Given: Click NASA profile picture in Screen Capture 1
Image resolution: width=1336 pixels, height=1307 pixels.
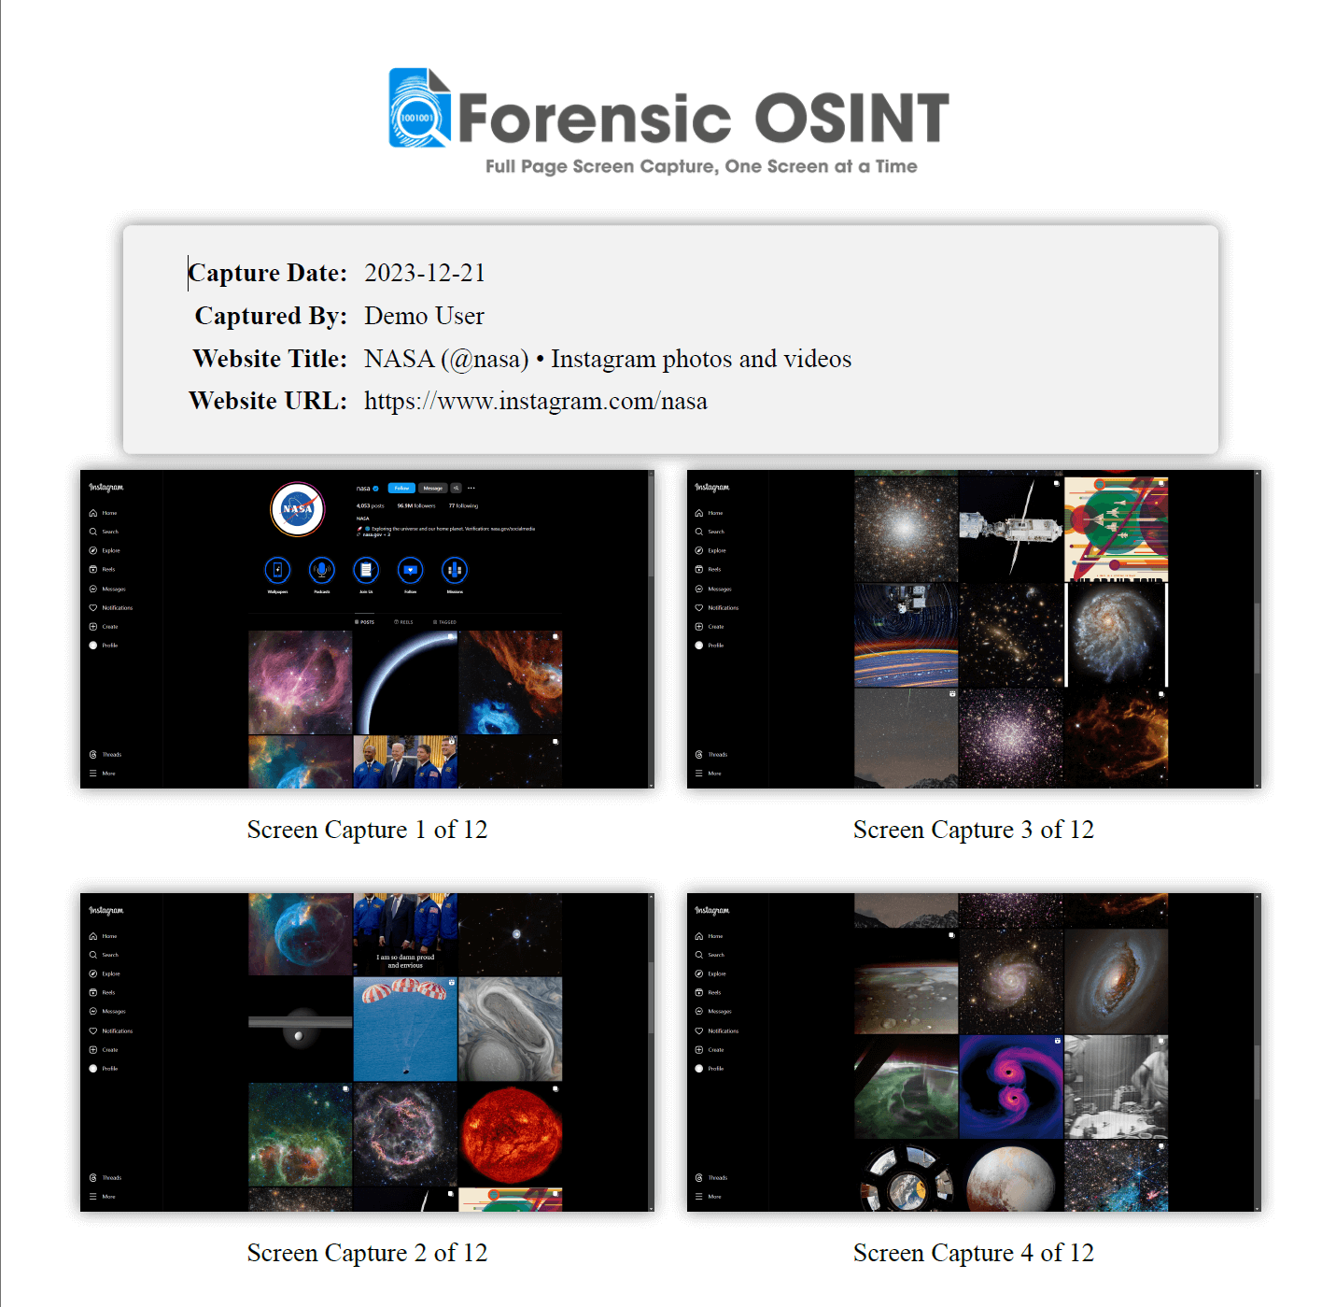Looking at the screenshot, I should (x=298, y=509).
